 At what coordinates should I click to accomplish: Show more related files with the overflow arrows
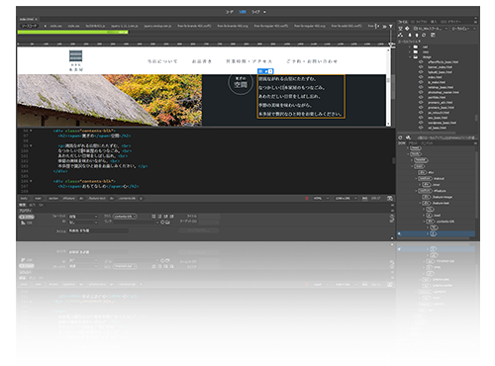pos(384,26)
